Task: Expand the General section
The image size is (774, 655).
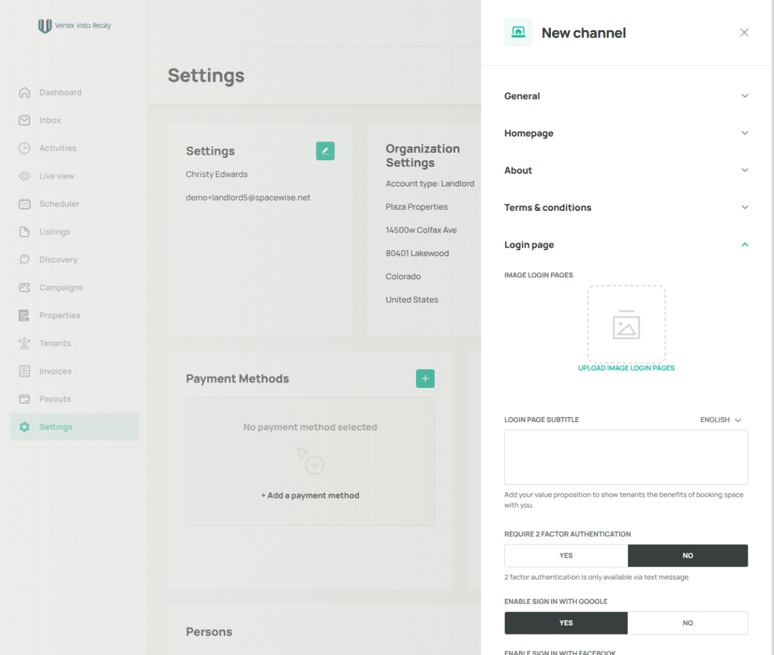Action: [626, 96]
